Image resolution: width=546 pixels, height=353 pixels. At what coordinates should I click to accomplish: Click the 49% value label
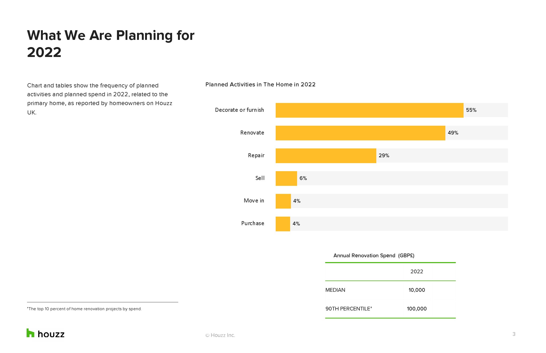[x=453, y=133]
